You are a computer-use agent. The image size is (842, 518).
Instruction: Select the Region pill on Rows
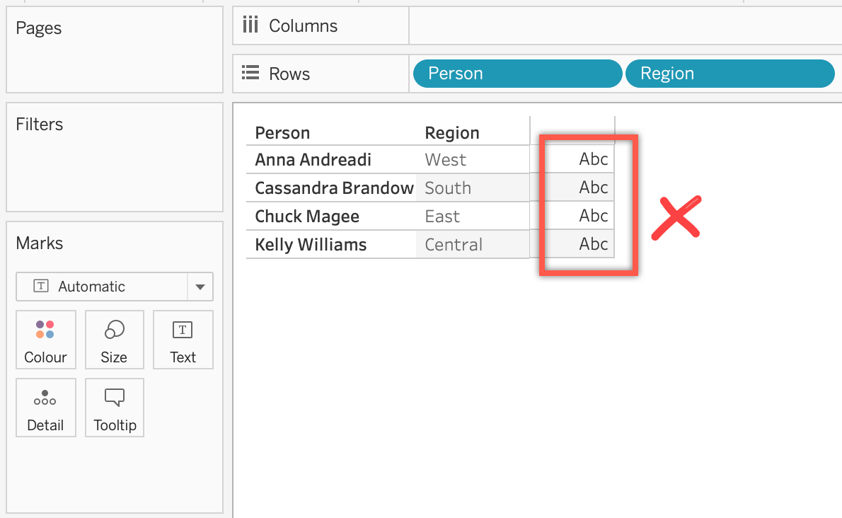[x=729, y=74]
